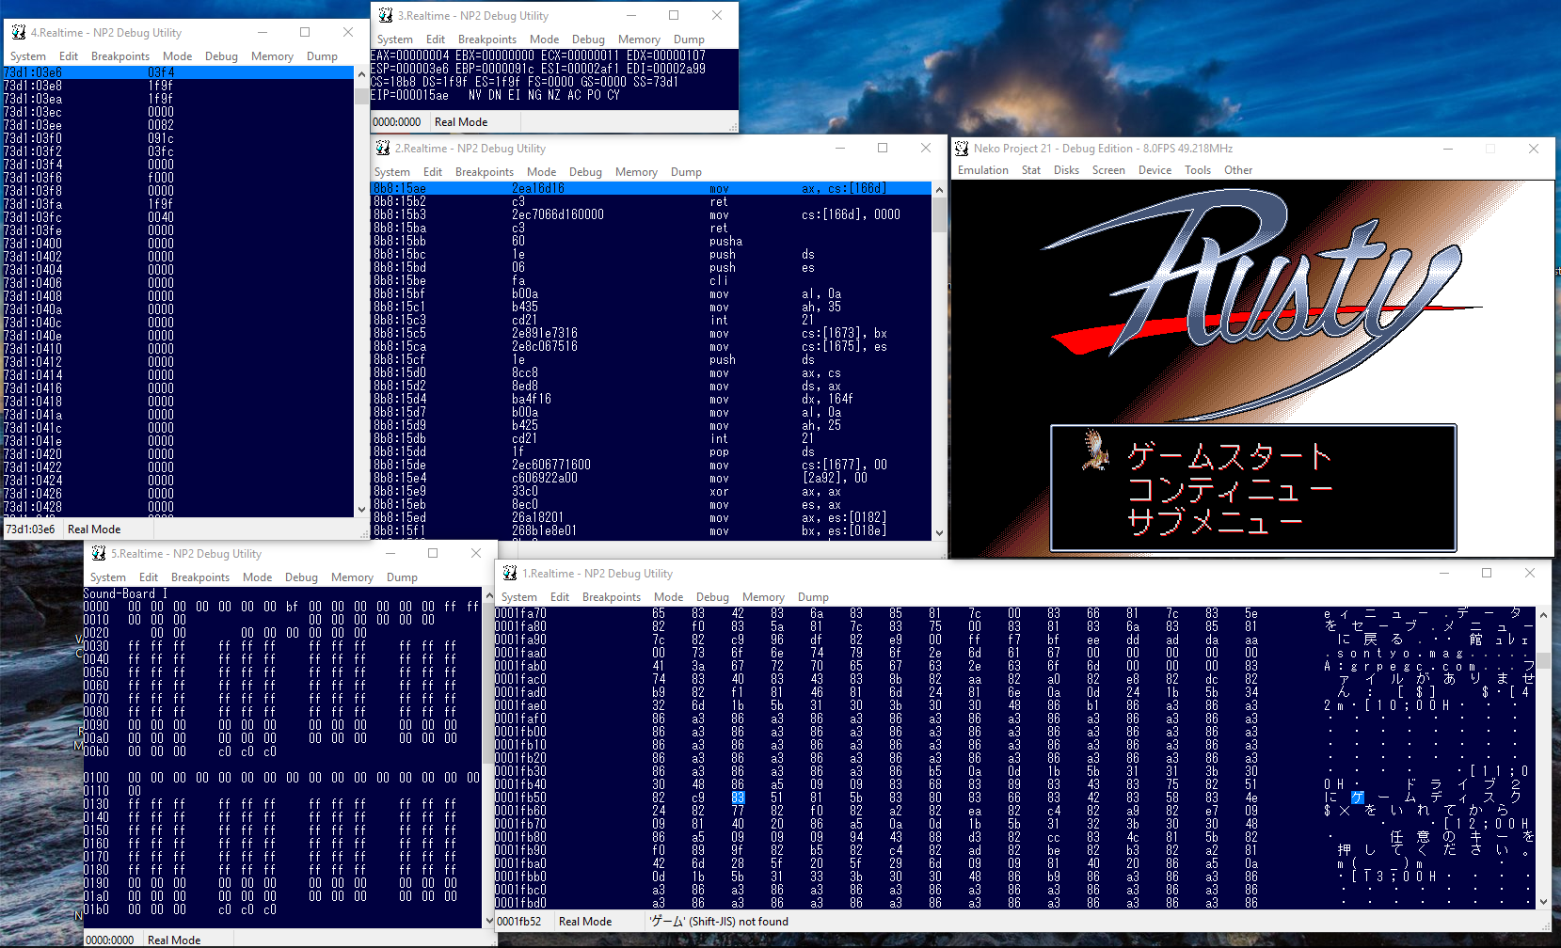Click Real Mode in 4.Realtime status bar

point(94,529)
